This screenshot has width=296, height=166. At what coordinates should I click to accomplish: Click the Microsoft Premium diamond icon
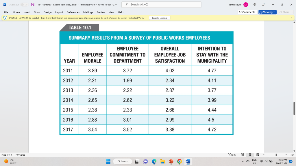(255, 5)
